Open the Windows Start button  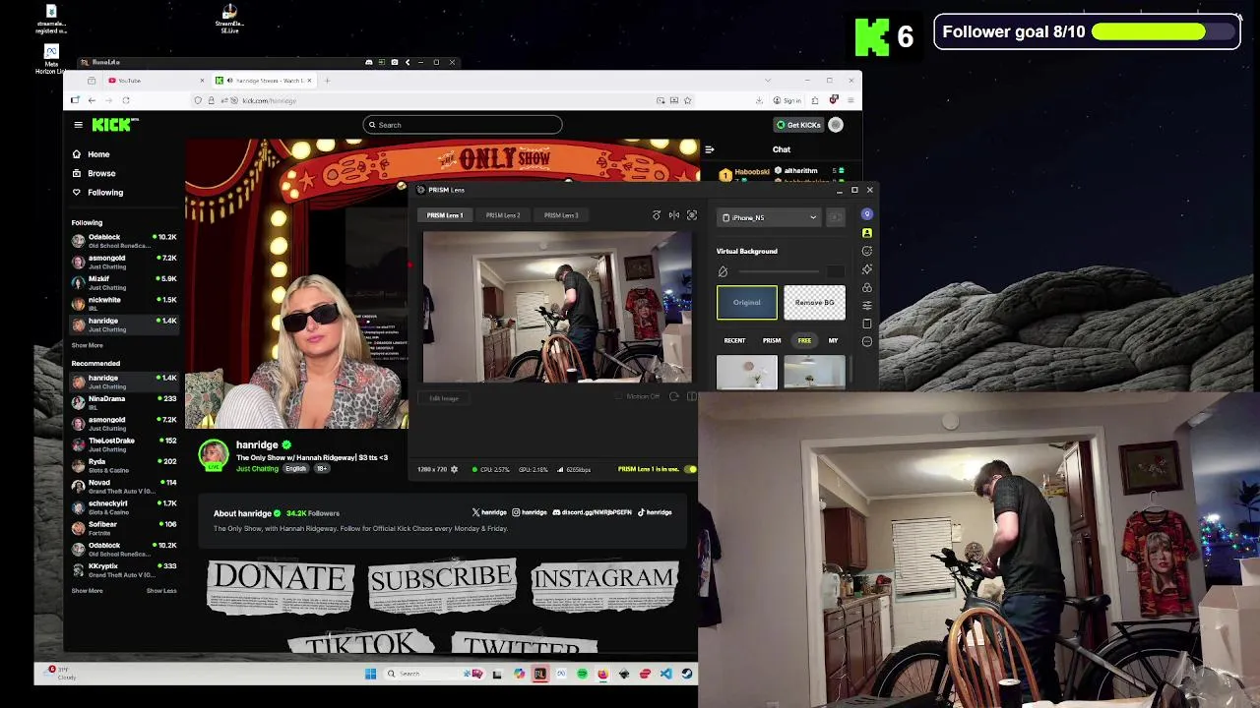point(370,675)
